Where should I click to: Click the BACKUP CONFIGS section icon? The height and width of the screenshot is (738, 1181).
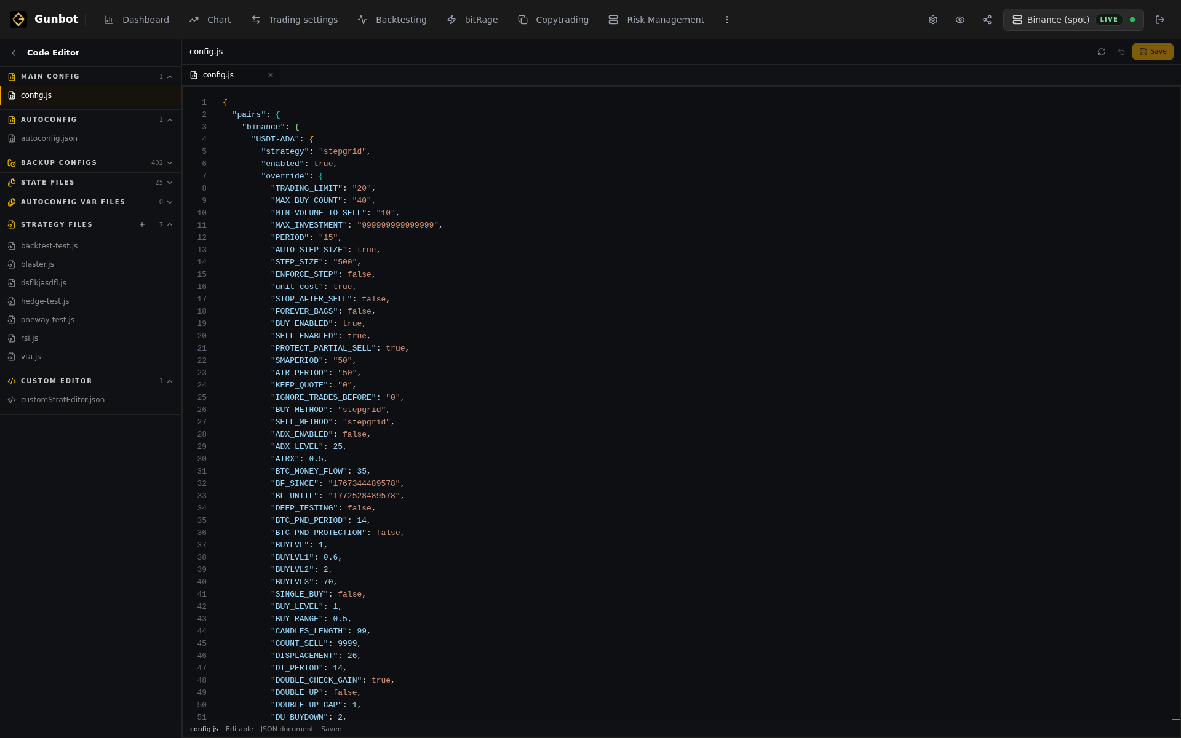click(12, 163)
